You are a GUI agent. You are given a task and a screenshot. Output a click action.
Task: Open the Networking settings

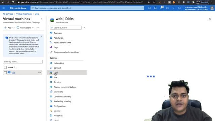(x=59, y=63)
